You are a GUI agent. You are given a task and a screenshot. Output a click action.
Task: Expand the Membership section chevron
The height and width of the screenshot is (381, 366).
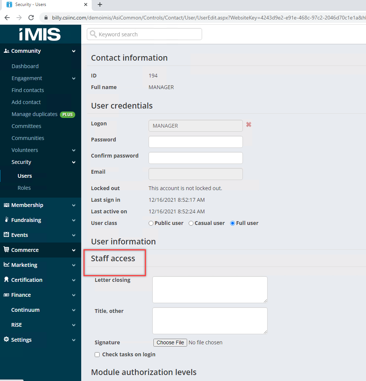pos(74,205)
